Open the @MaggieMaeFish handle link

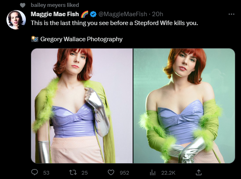tap(123, 14)
